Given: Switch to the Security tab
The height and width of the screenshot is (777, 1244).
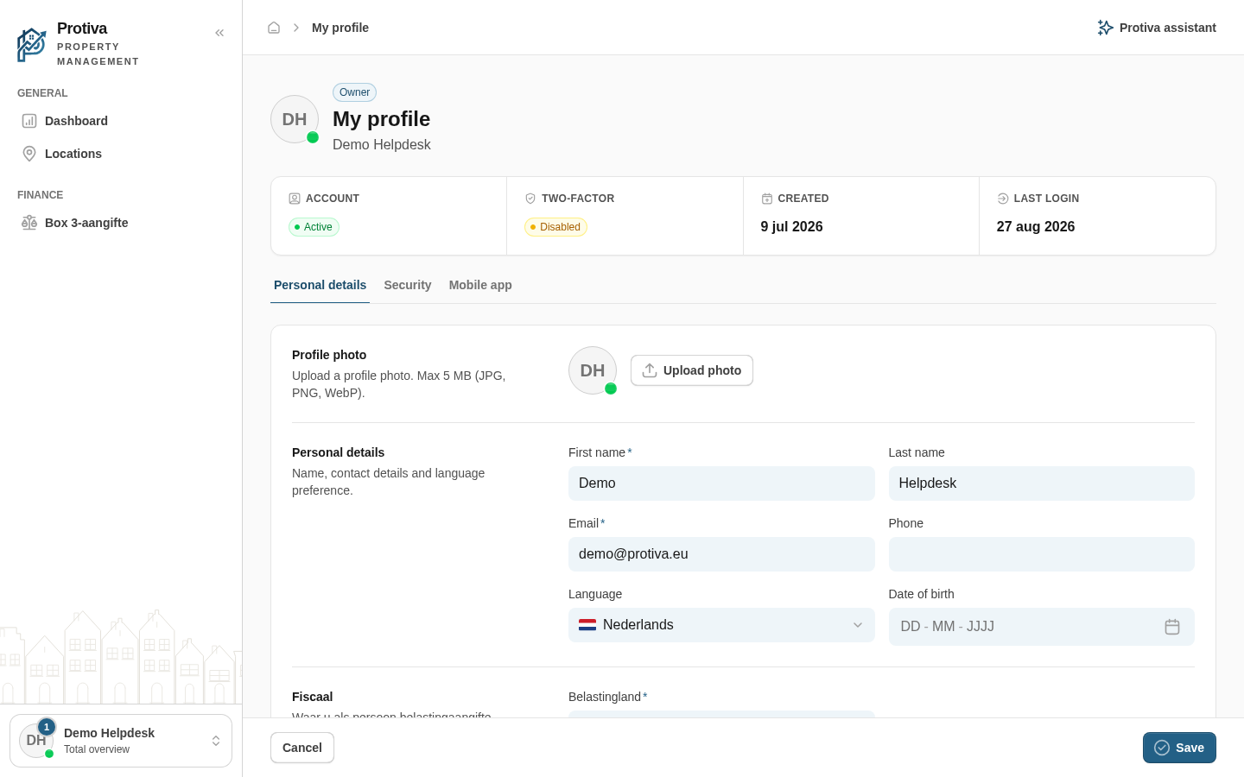Looking at the screenshot, I should (x=408, y=285).
